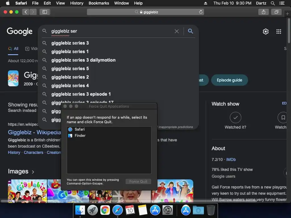Open the Bookmarks menu
Viewport: 291px width, 218px height.
(x=99, y=3)
